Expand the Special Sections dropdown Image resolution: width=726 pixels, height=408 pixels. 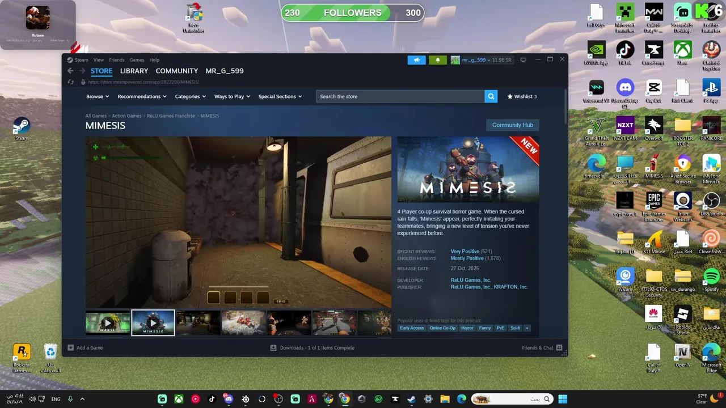click(280, 96)
